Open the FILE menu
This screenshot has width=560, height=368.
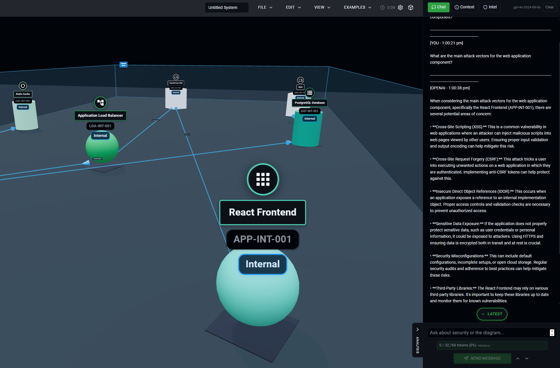pos(265,7)
